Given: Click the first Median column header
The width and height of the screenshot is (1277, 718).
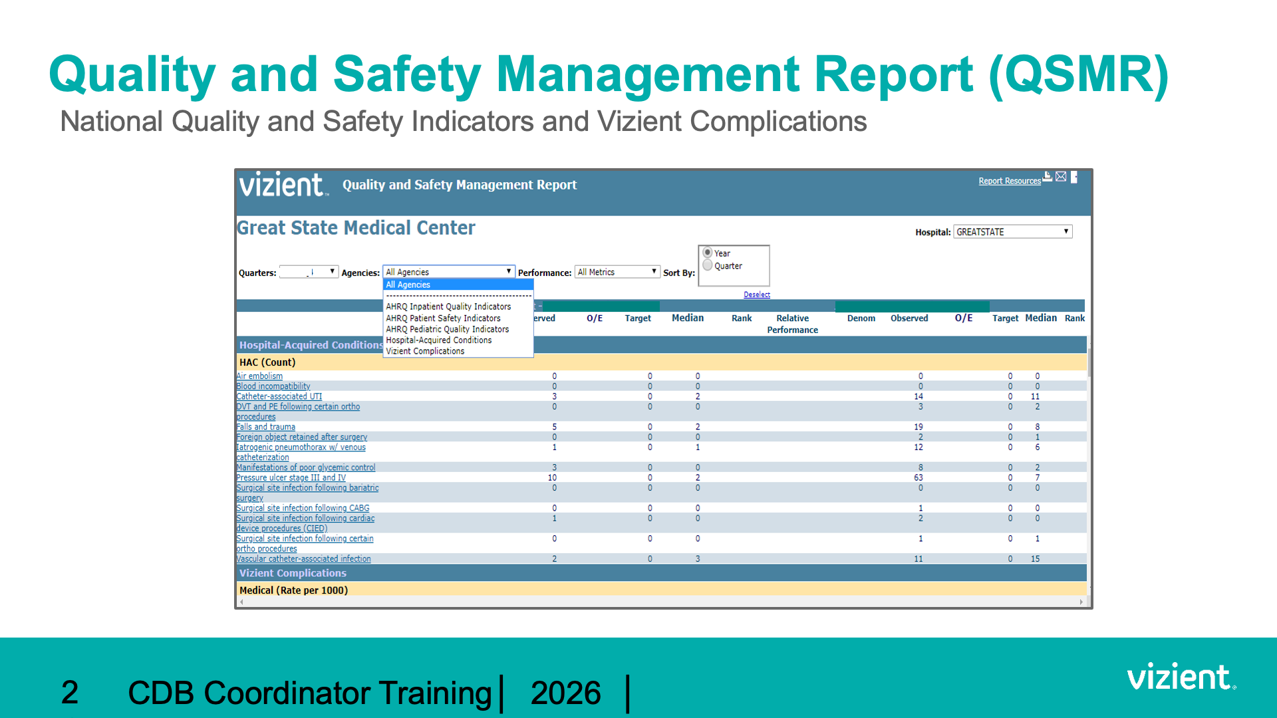Looking at the screenshot, I should [x=688, y=318].
